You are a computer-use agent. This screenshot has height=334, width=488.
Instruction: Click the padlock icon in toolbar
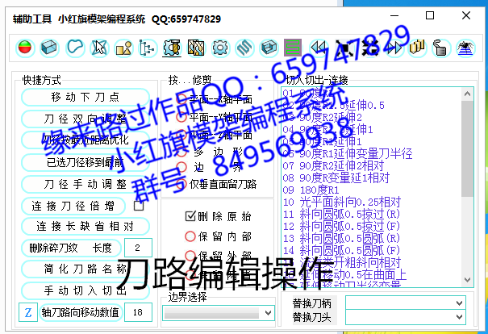(441, 48)
